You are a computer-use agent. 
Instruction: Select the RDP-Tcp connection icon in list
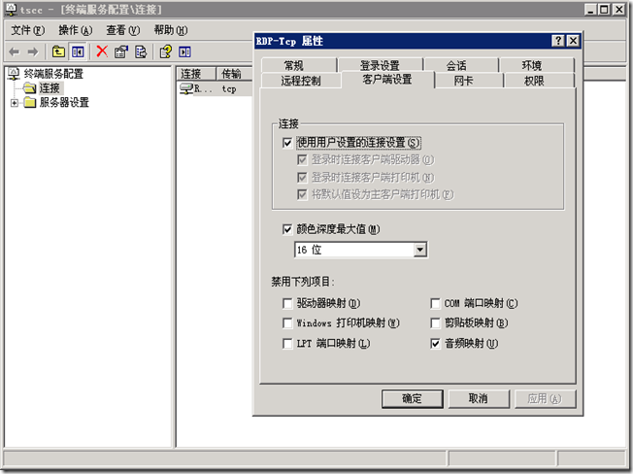(x=186, y=88)
